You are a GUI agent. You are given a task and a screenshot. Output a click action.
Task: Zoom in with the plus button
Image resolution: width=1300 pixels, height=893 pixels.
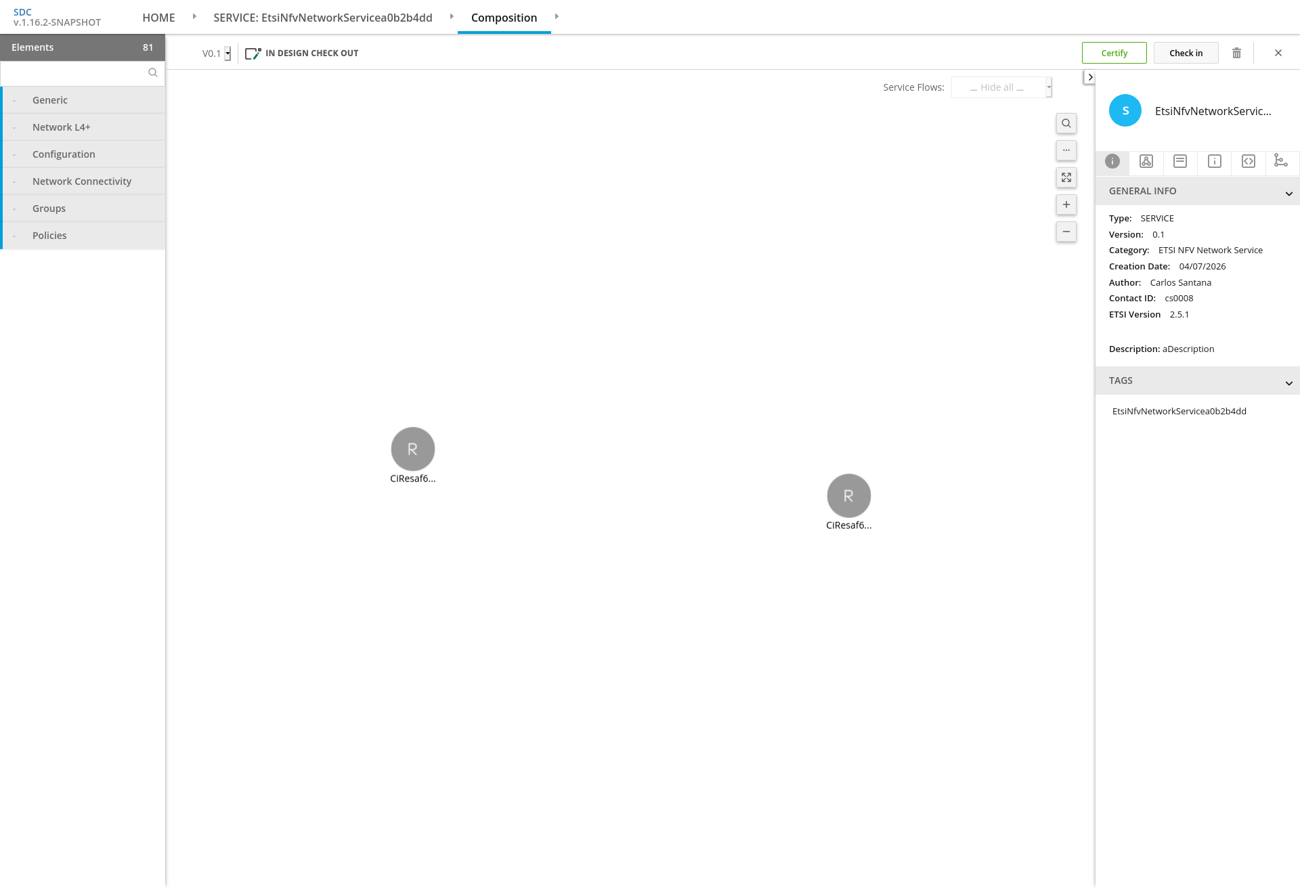click(1066, 204)
